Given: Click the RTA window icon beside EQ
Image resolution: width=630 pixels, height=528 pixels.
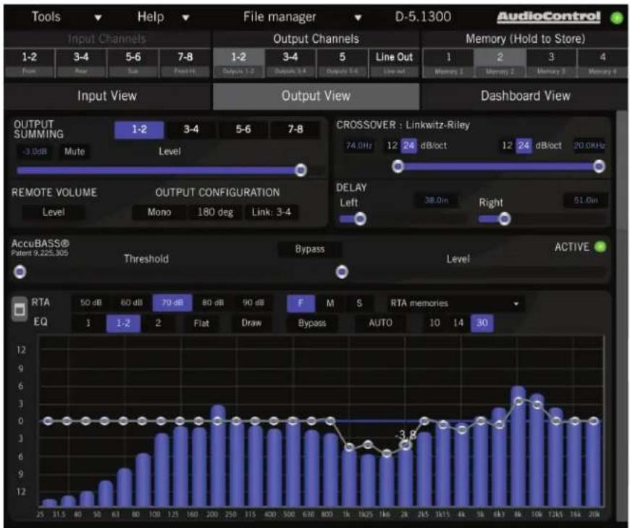Looking at the screenshot, I should (20, 309).
